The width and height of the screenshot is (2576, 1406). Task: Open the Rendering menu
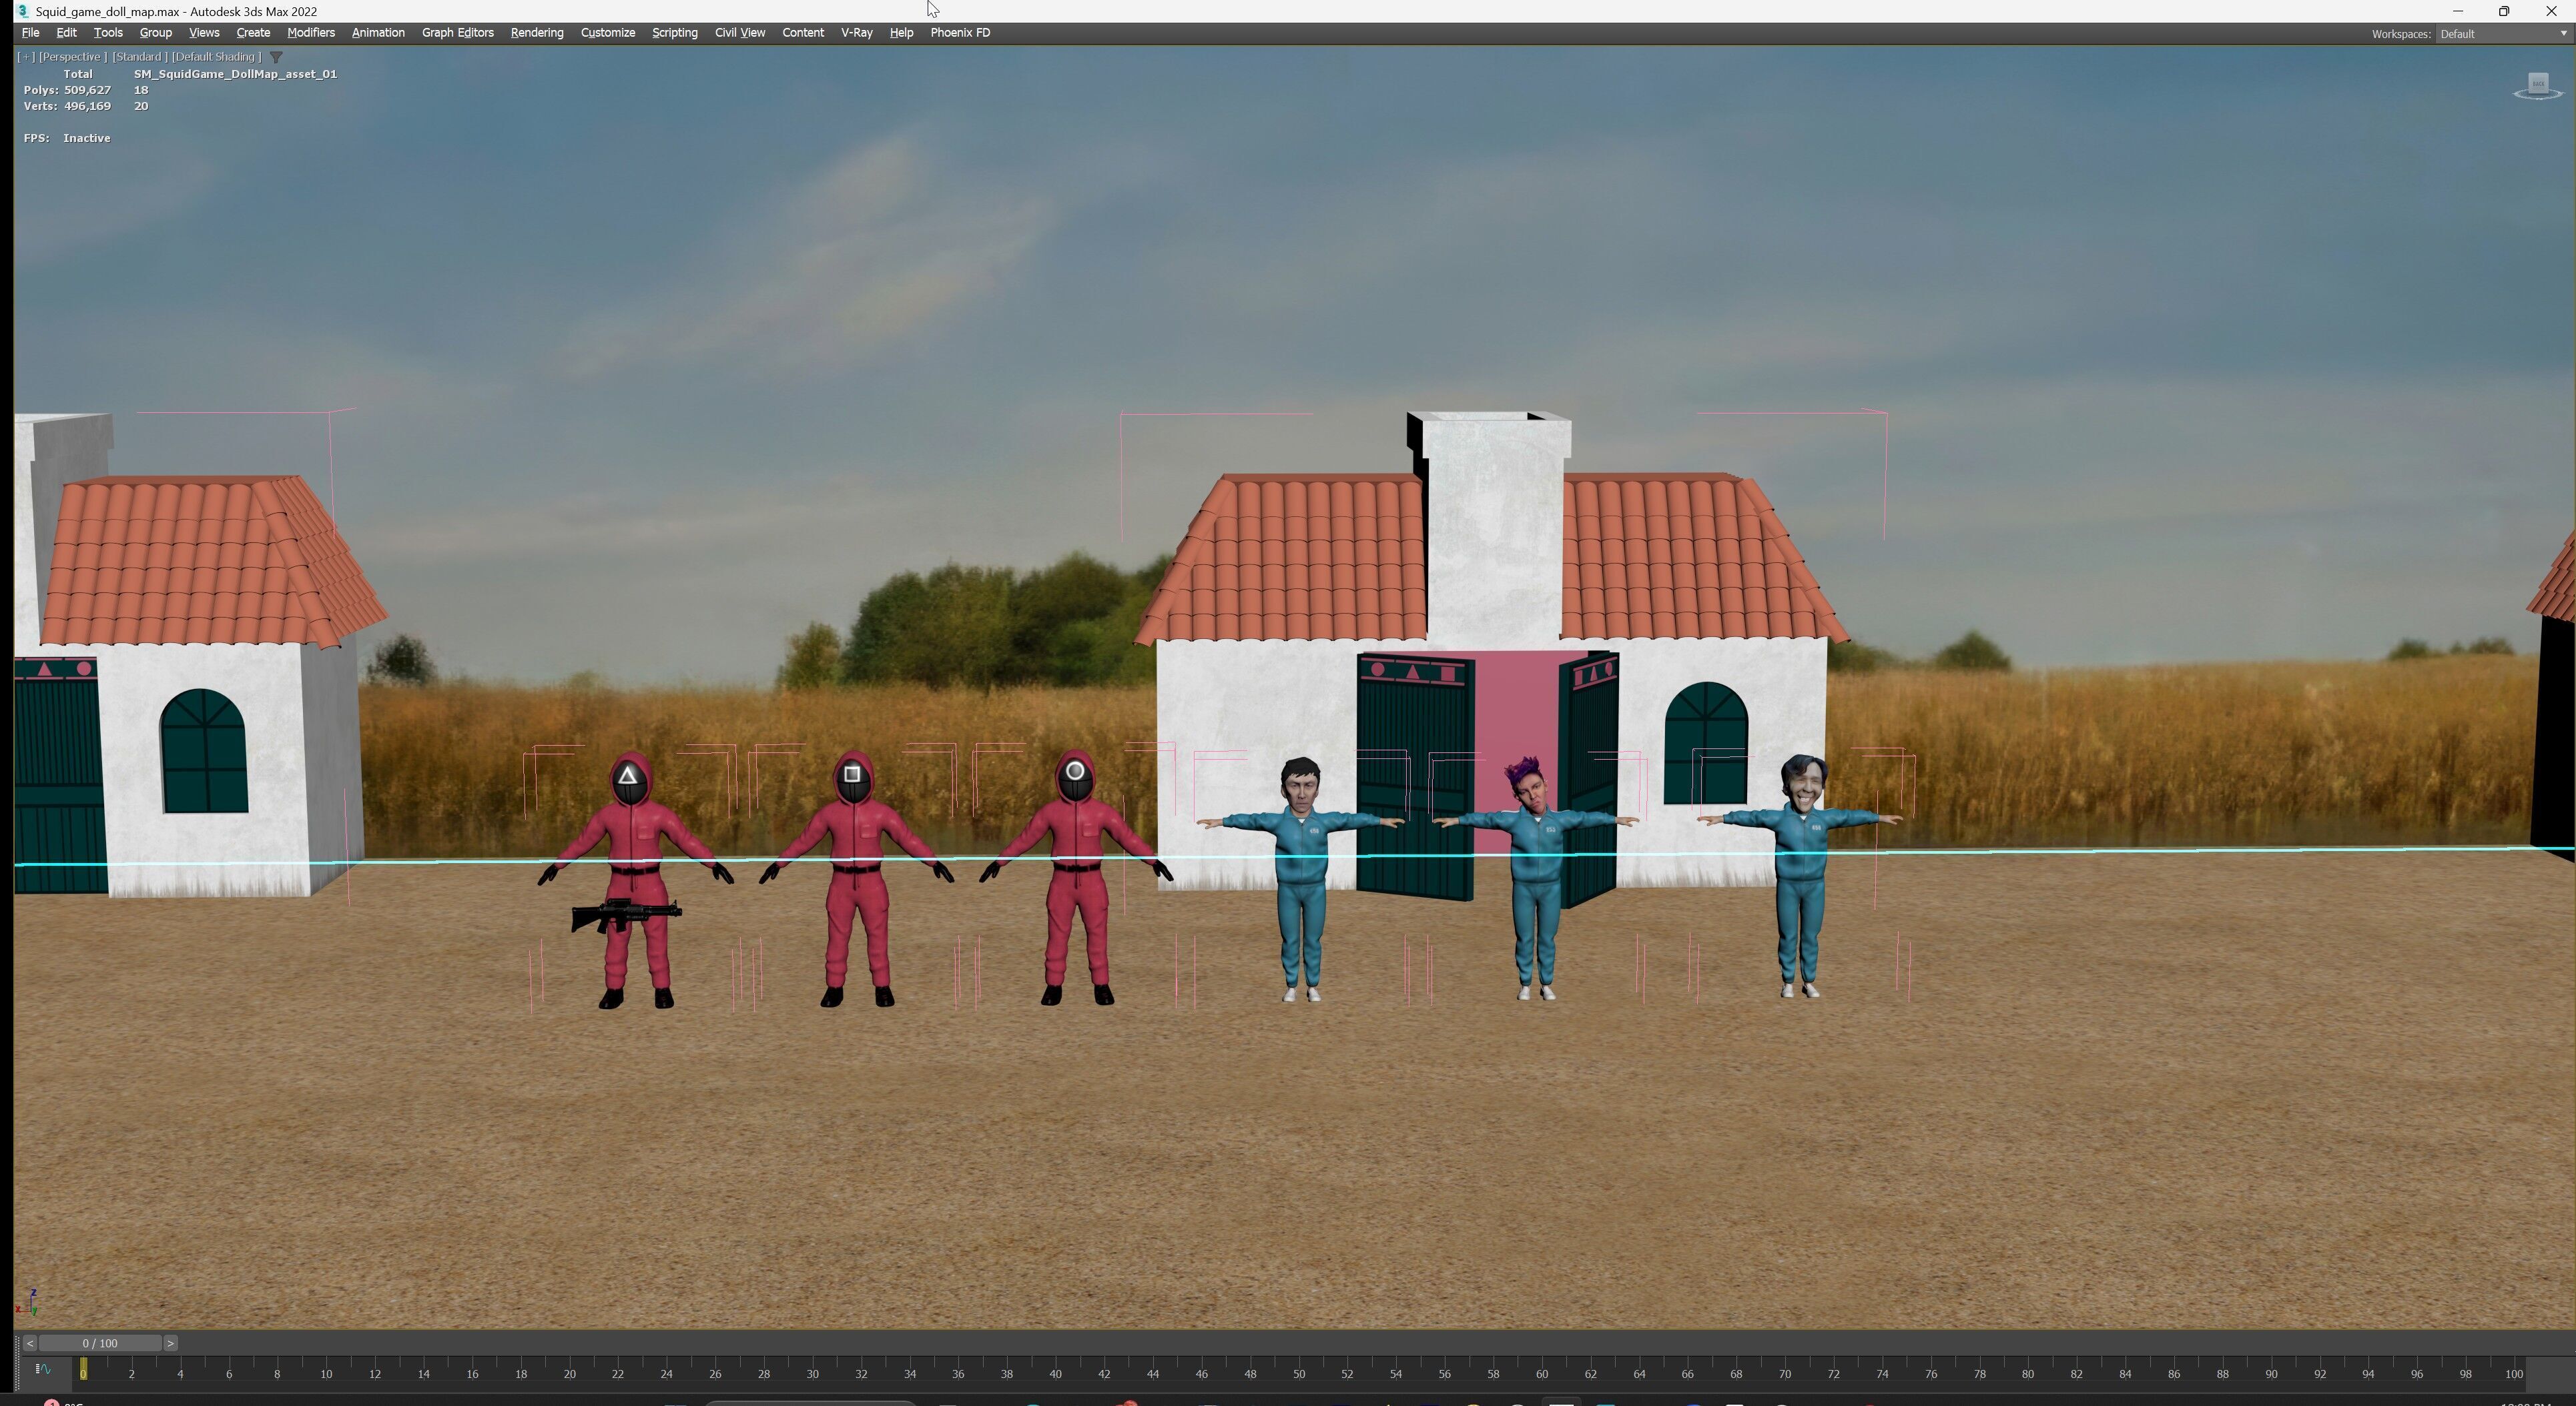537,33
